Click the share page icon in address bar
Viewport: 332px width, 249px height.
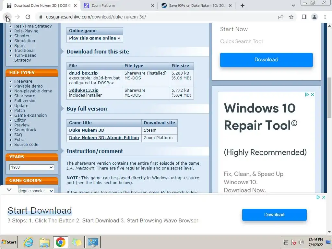[281, 17]
